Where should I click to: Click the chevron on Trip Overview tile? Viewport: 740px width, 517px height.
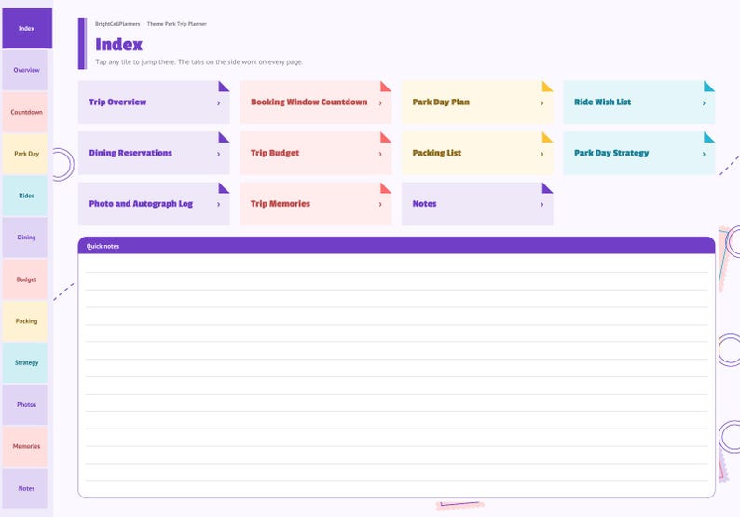[x=218, y=102]
